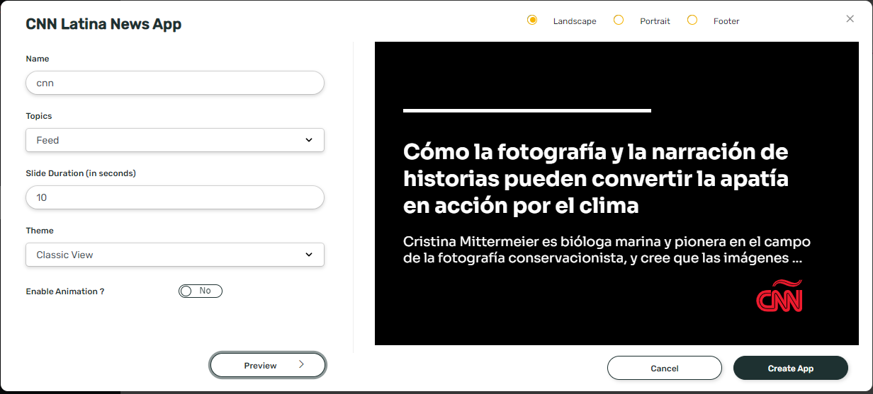Select the Landscape radio button

pos(532,20)
